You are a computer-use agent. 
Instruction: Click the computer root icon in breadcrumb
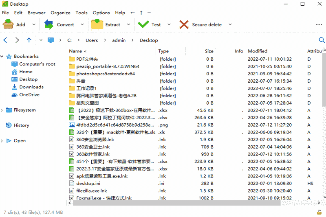[51, 40]
